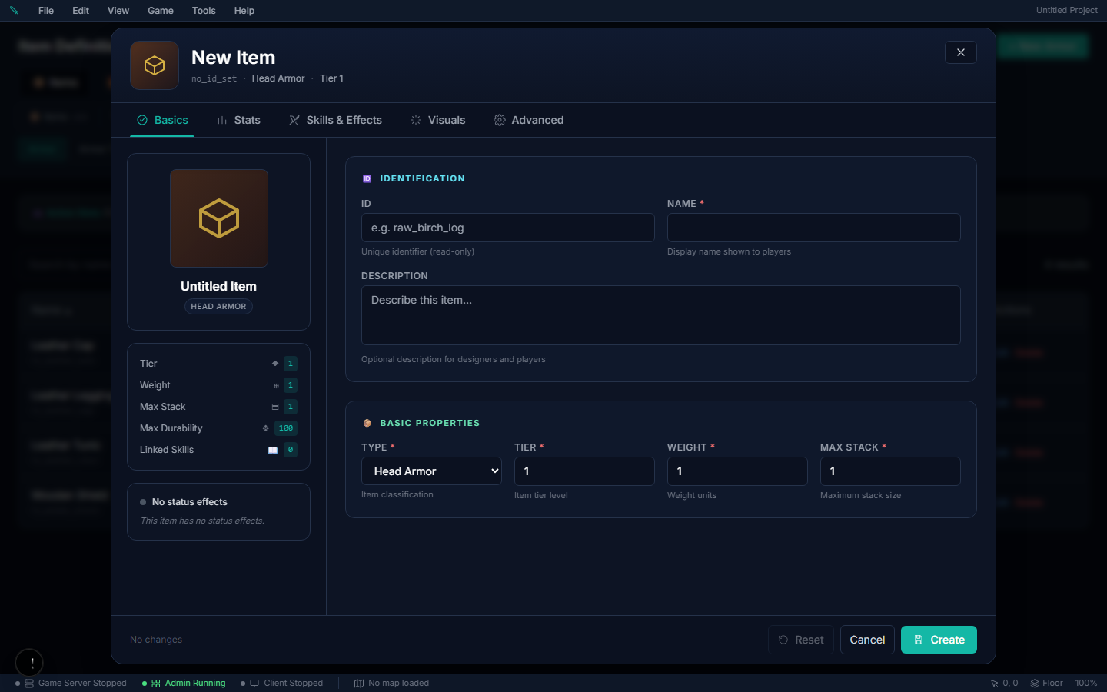This screenshot has width=1107, height=692.
Task: Focus the Description text area
Action: (661, 315)
